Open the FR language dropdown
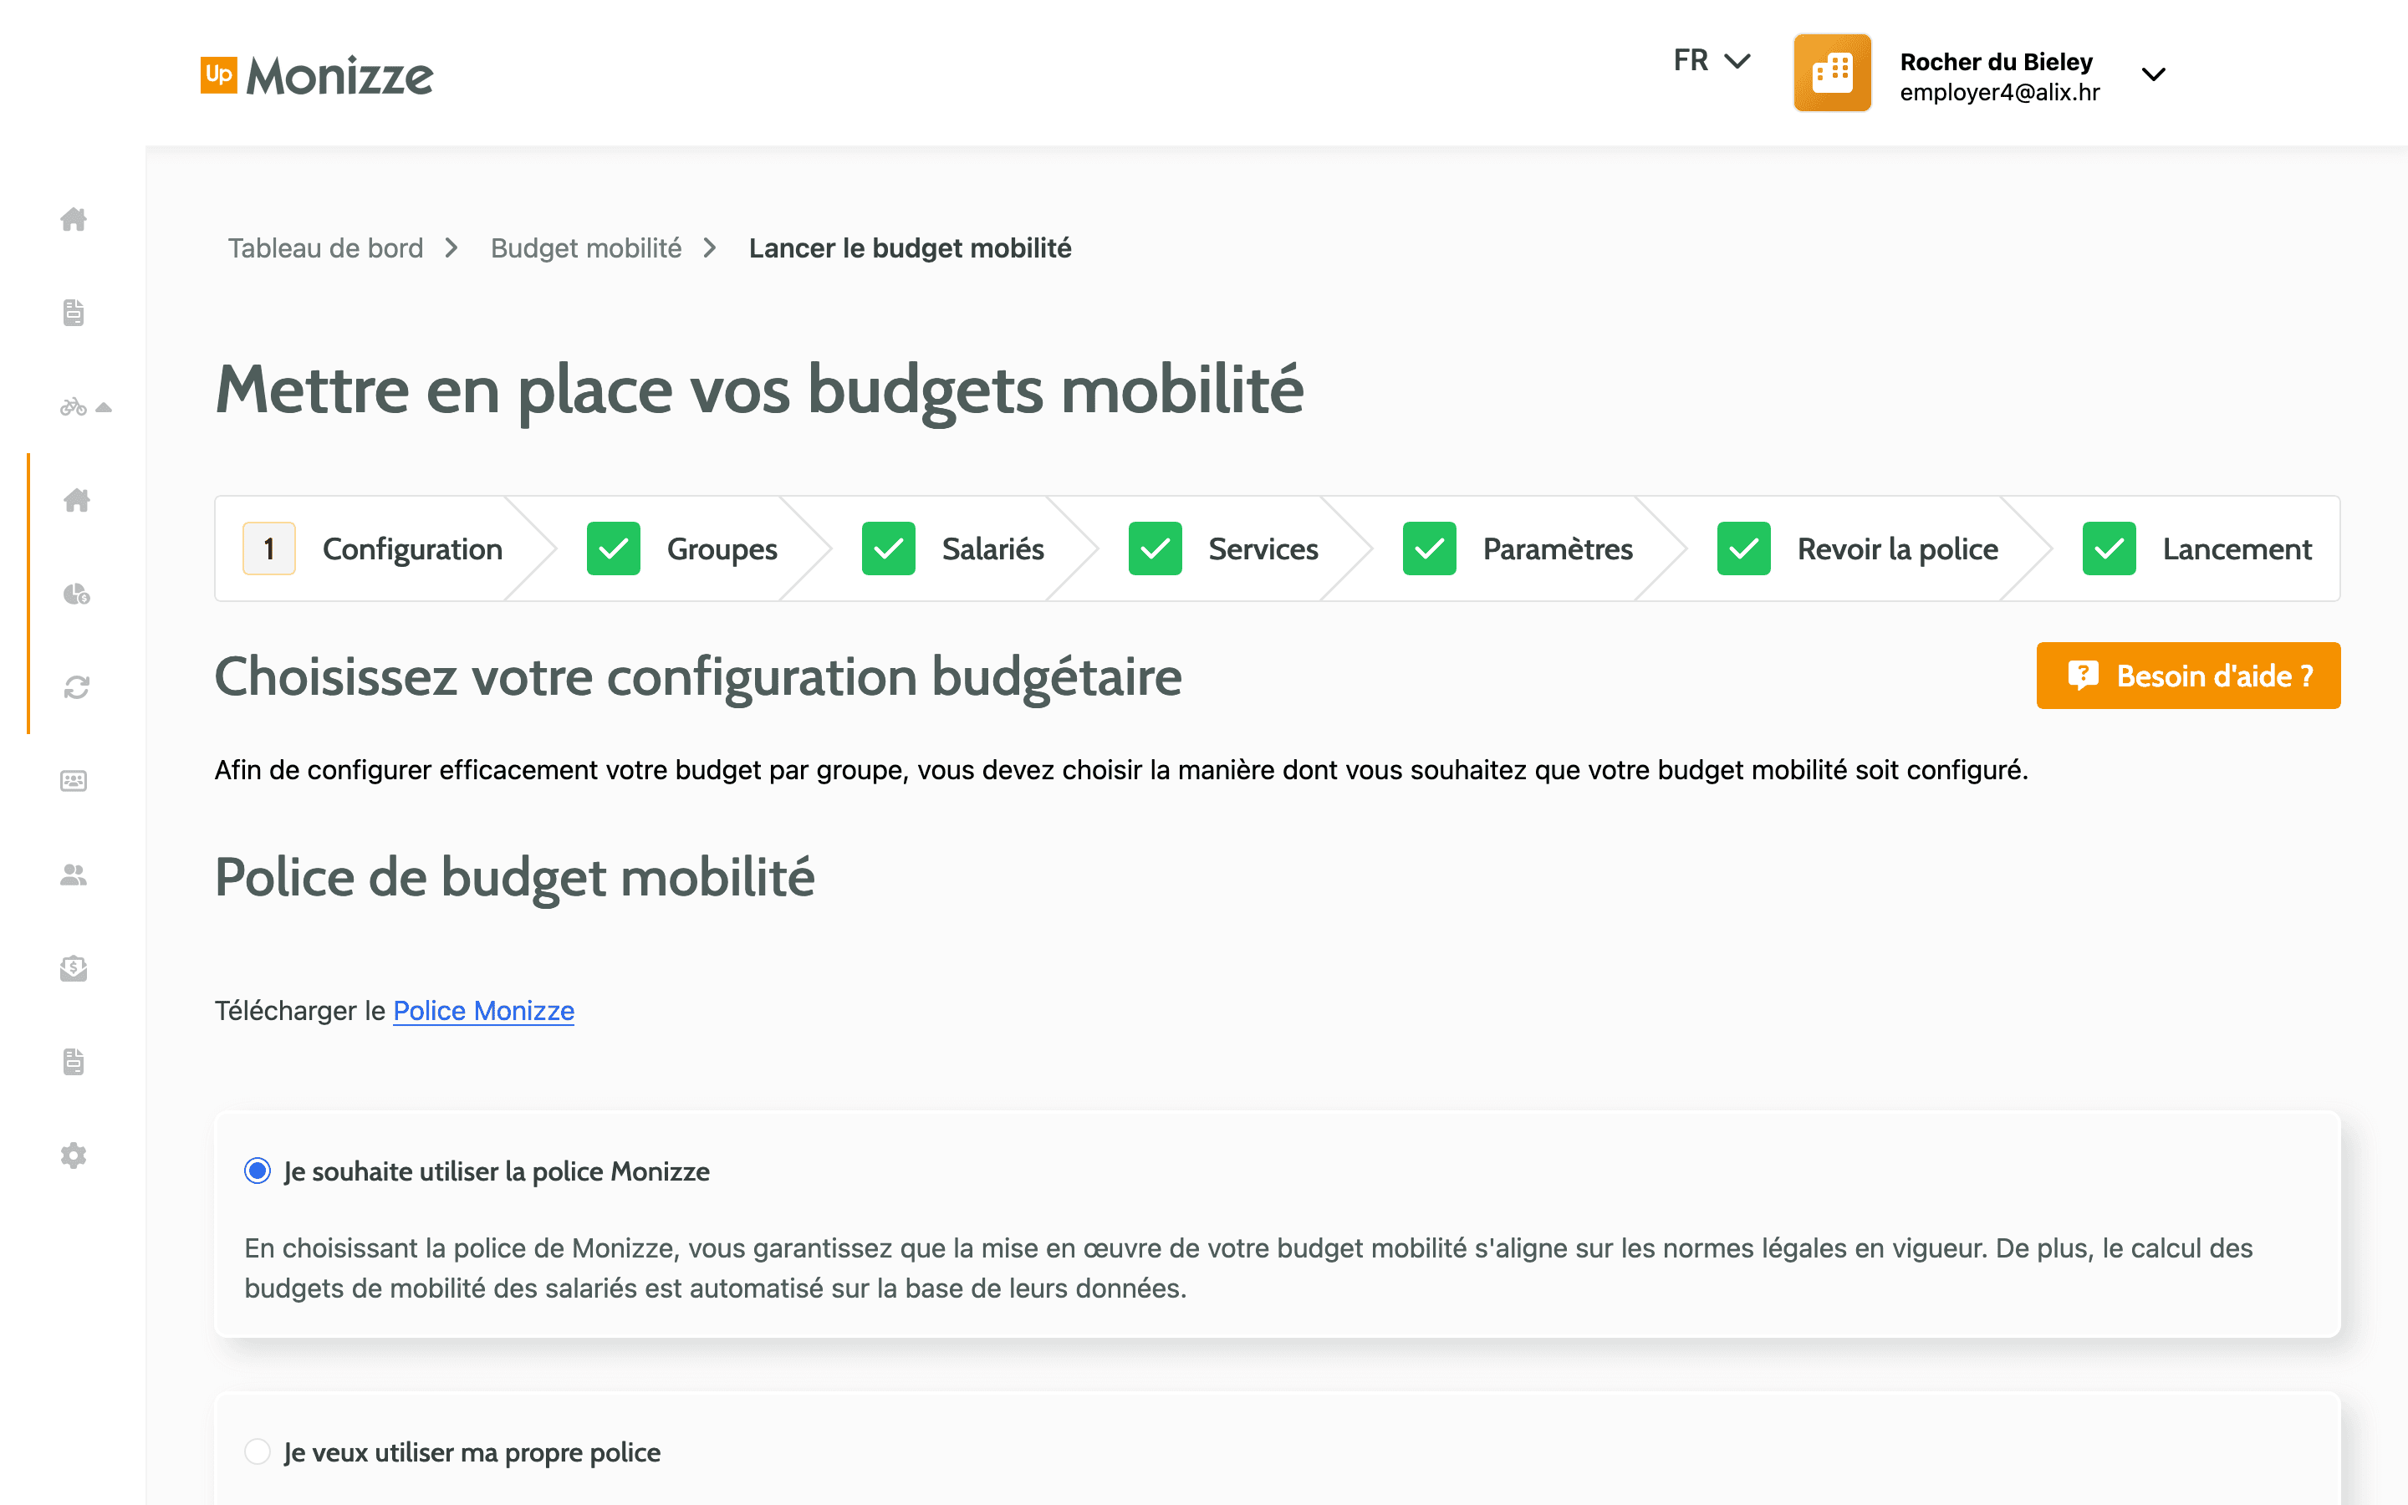 [1712, 59]
